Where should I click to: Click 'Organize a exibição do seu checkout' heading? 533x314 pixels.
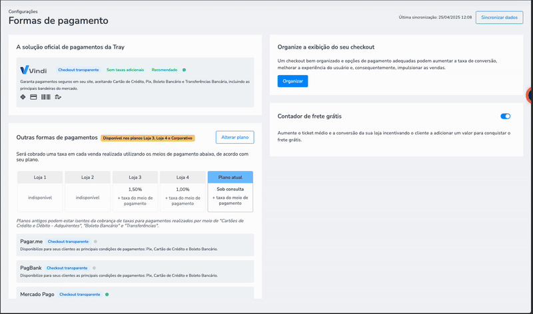coord(326,47)
